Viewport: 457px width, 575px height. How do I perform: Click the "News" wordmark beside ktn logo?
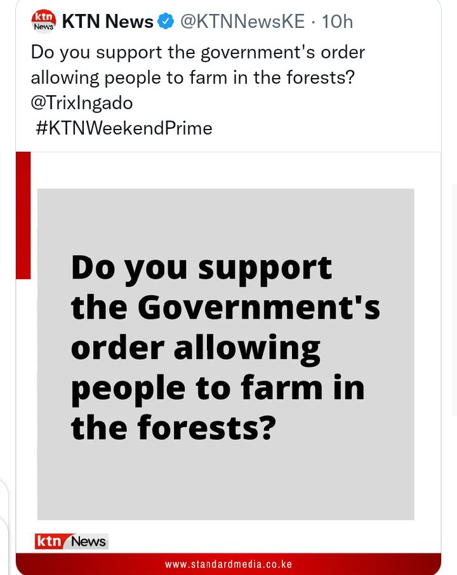[x=88, y=541]
